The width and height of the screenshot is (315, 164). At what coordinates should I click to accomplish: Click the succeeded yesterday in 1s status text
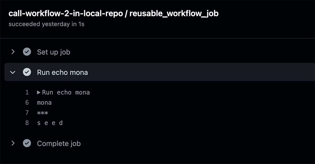tap(46, 24)
